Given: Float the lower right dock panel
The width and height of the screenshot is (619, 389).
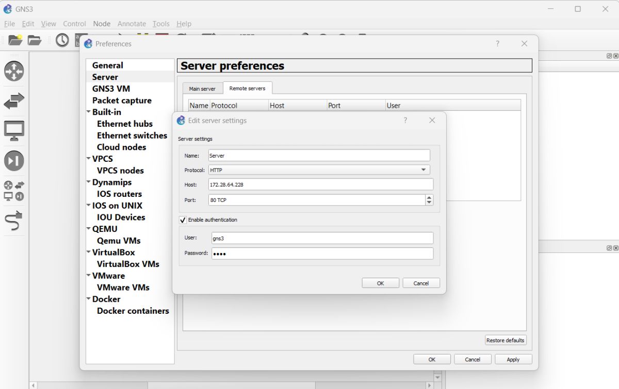Looking at the screenshot, I should (609, 248).
